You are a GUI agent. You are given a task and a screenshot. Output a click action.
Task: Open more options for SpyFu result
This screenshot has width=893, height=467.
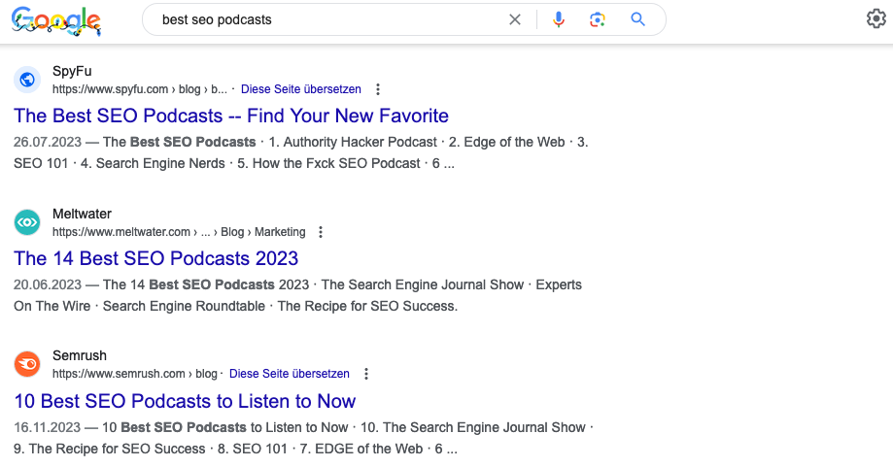378,89
